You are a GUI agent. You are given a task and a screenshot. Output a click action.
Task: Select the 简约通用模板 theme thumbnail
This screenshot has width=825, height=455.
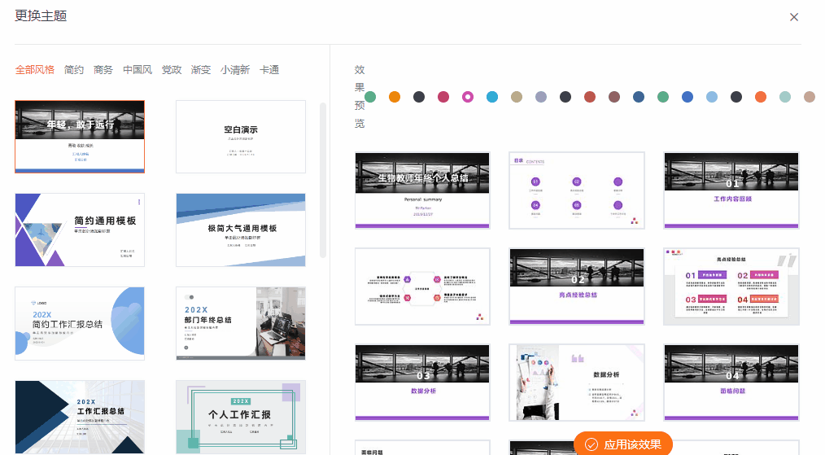tap(80, 230)
